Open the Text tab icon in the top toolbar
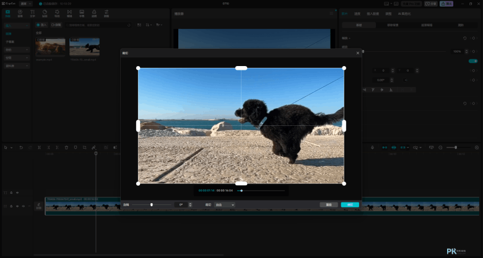The width and height of the screenshot is (483, 258). 32,13
